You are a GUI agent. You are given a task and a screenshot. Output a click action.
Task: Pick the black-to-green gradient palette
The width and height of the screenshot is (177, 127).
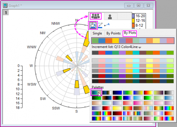[x=97, y=98]
